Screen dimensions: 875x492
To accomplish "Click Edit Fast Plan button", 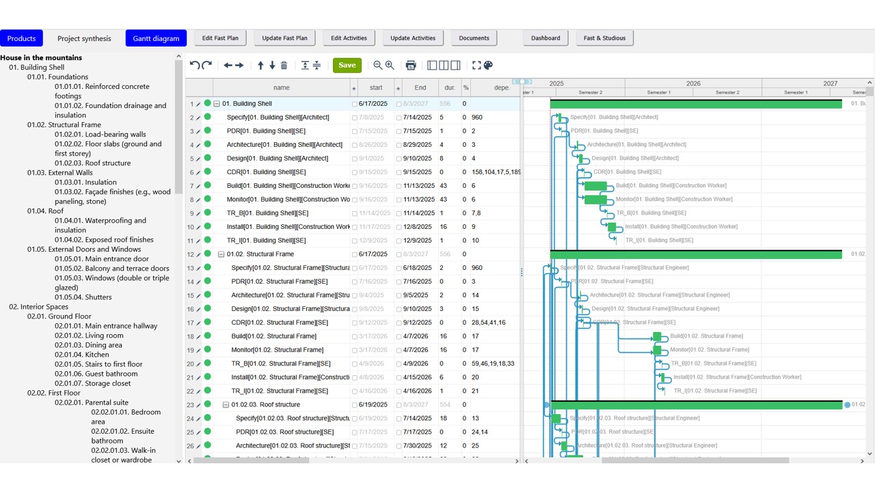I will point(220,38).
